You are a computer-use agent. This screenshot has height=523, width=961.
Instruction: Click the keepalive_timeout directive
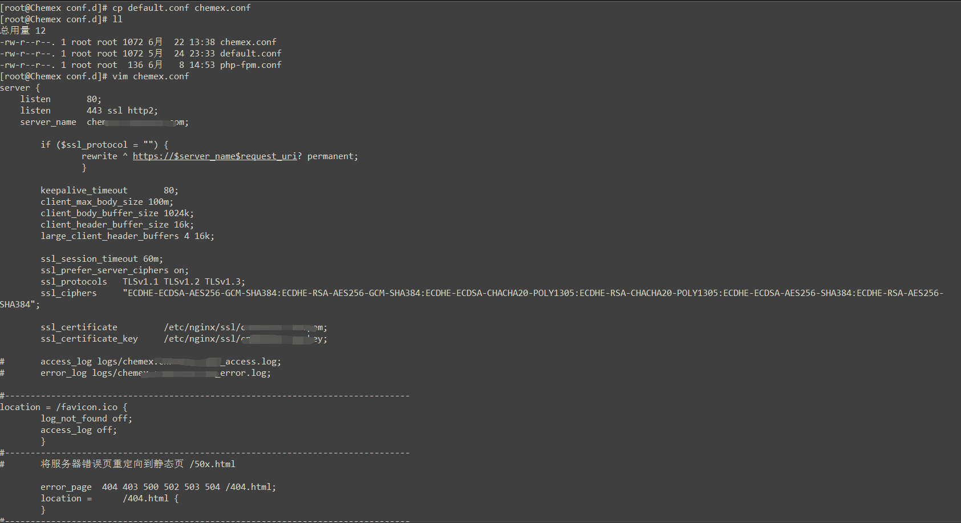click(x=84, y=190)
